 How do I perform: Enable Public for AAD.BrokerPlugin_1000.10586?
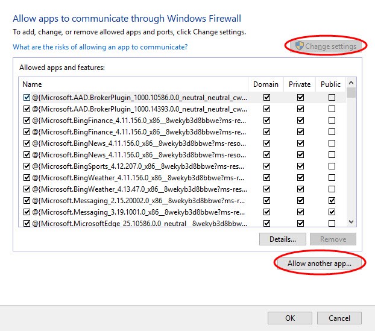tap(332, 97)
